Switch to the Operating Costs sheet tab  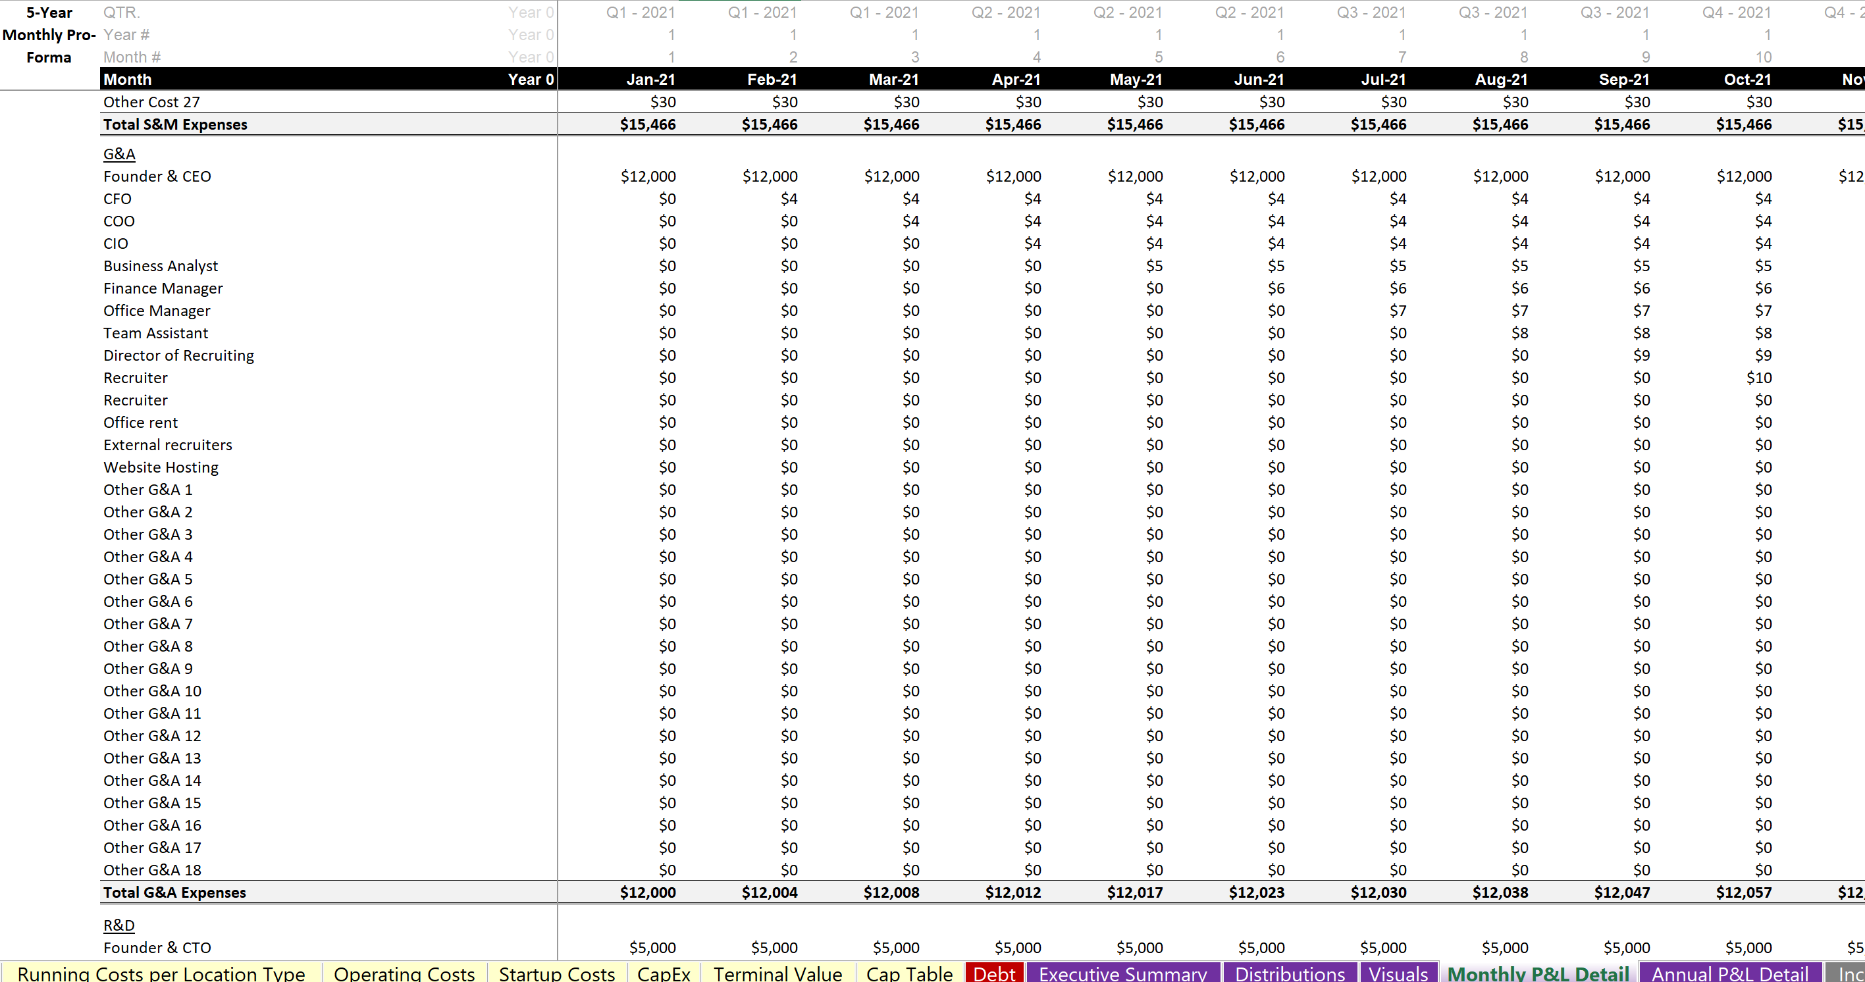(x=404, y=973)
